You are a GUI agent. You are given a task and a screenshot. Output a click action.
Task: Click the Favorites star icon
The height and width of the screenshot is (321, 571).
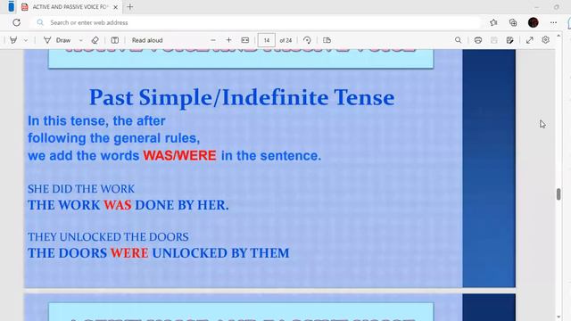tap(493, 22)
